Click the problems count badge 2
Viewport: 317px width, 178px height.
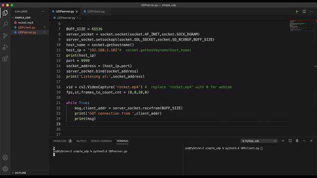click(70, 141)
